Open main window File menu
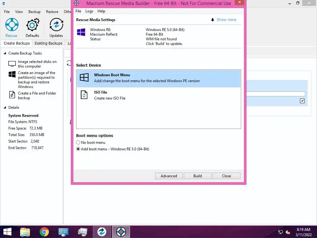The image size is (317, 238). tap(7, 12)
